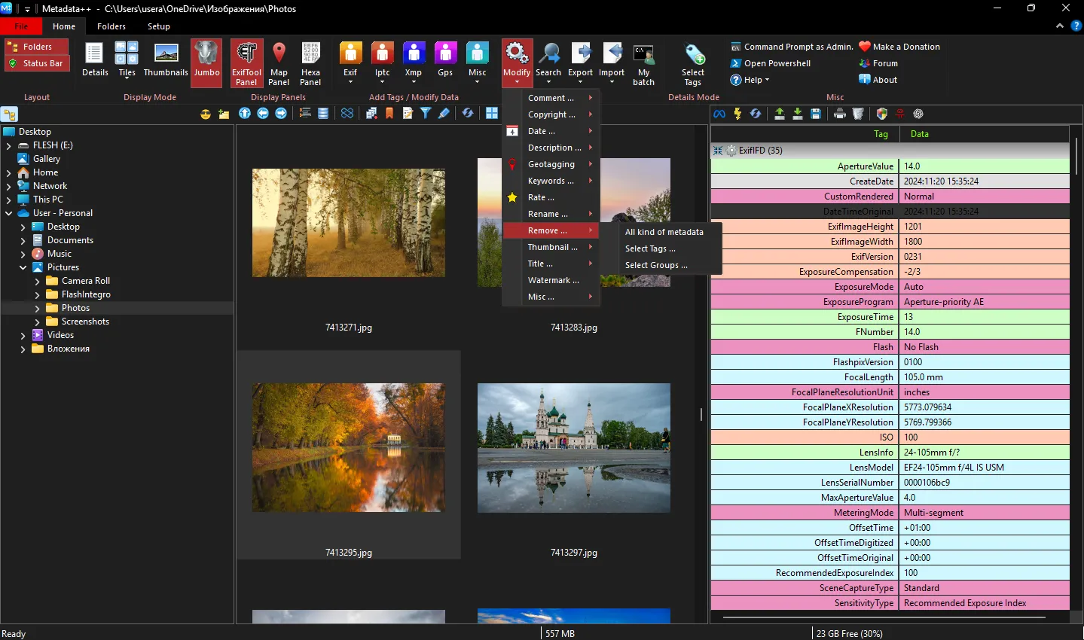The image size is (1084, 640).
Task: Click the About button
Action: coord(878,80)
